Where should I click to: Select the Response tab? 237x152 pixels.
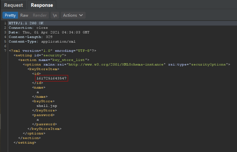pyautogui.click(x=42, y=5)
